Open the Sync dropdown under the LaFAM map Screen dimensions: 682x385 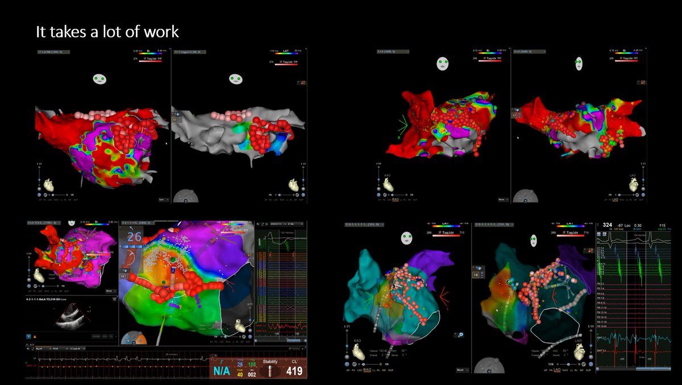(163, 199)
